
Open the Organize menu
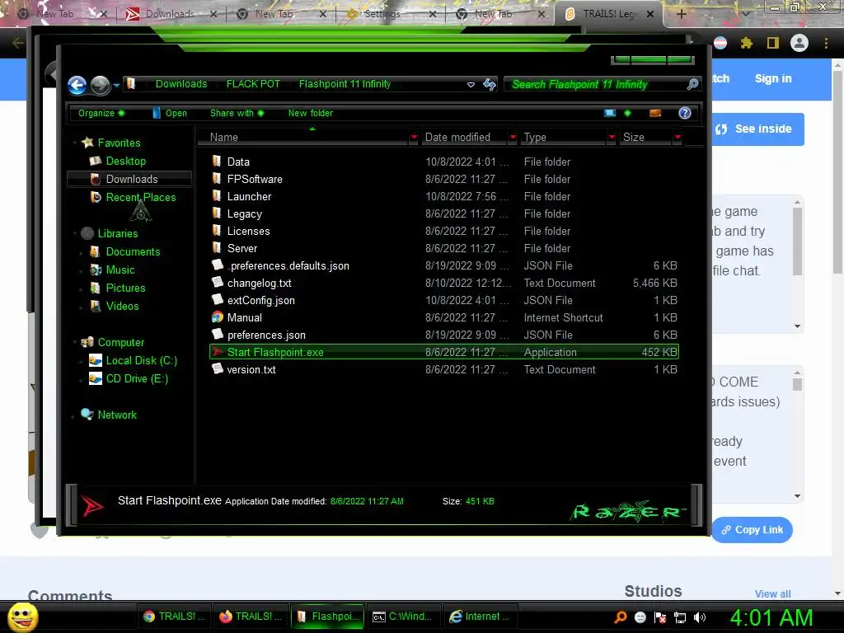(x=101, y=113)
